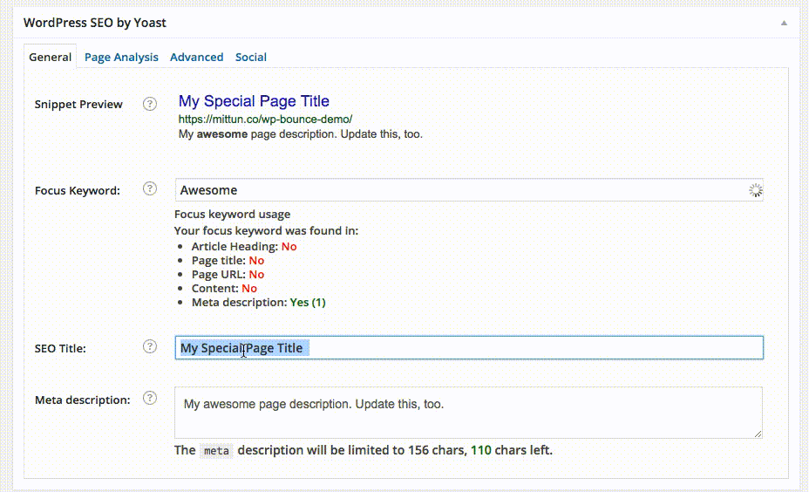Click 'Your focus keyword was found in:' text
809x492 pixels.
(266, 230)
